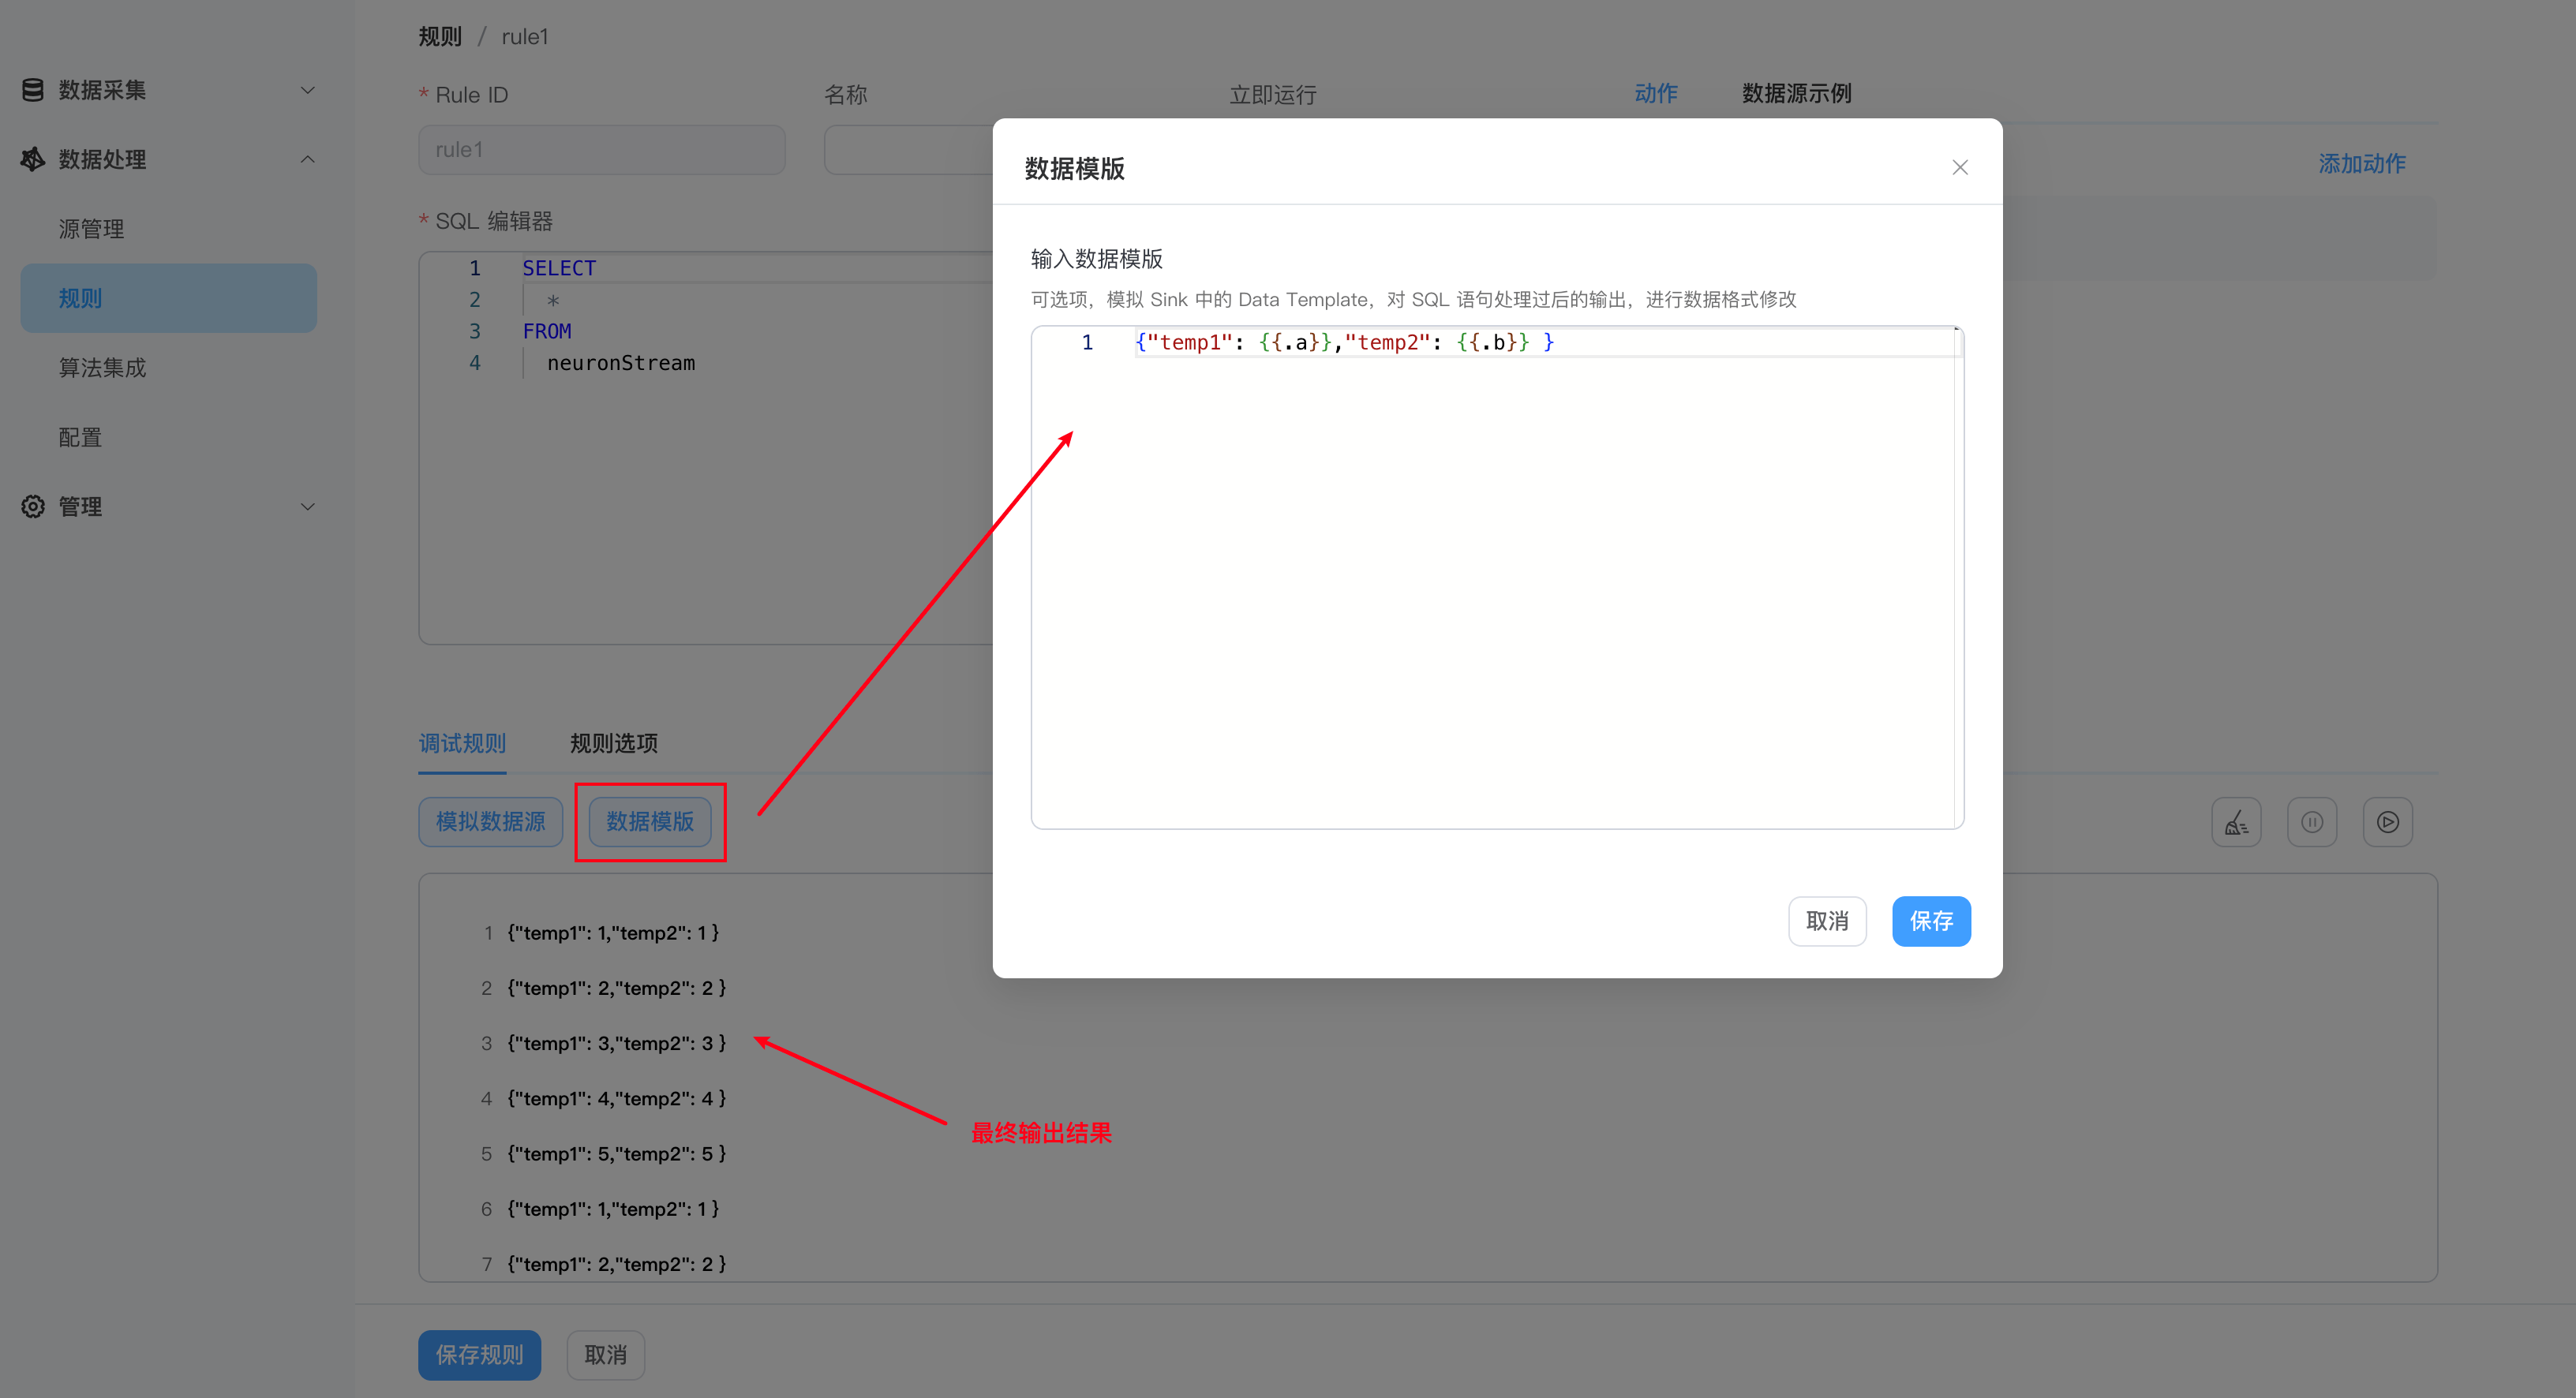Select 配置 in the sidebar
Image resolution: width=2576 pixels, height=1398 pixels.
(79, 437)
